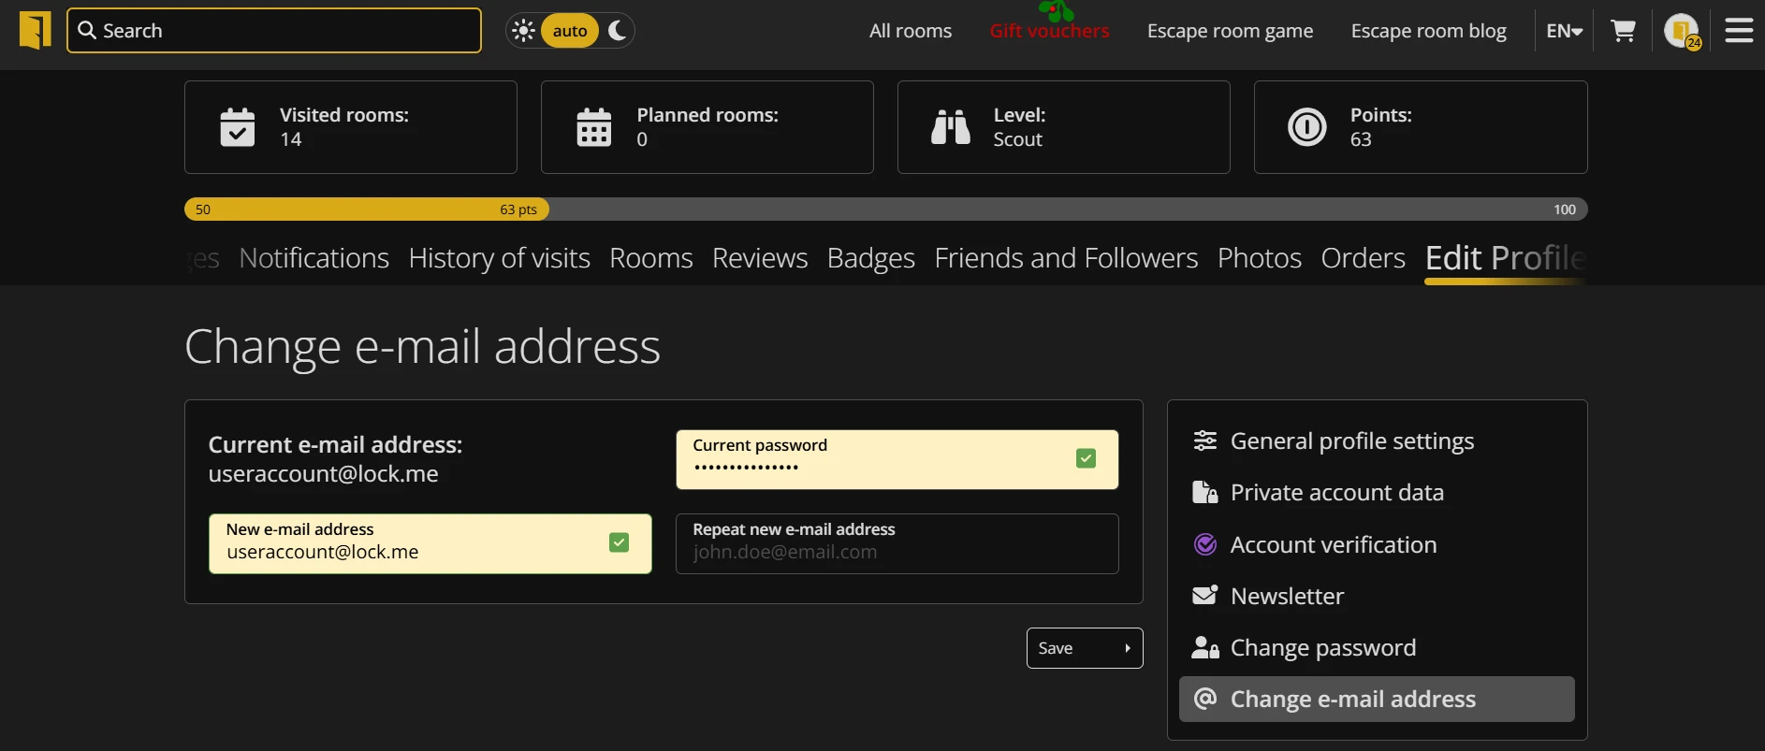Click the Level binoculars icon
Image resolution: width=1765 pixels, height=751 pixels.
951,127
